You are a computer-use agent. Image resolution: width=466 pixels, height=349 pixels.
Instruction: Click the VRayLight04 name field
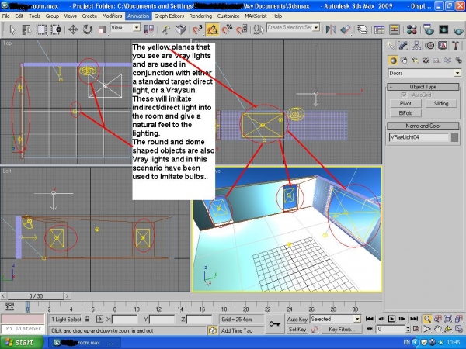pyautogui.click(x=419, y=137)
